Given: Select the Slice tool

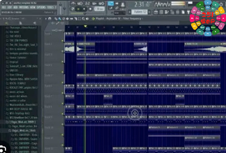Looking at the screenshot, I should pos(75,19).
